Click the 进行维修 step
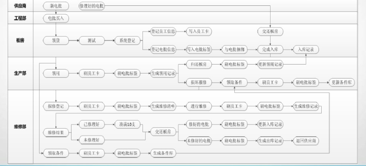Image resolution: width=366 pixels, height=166 pixels. (199, 106)
